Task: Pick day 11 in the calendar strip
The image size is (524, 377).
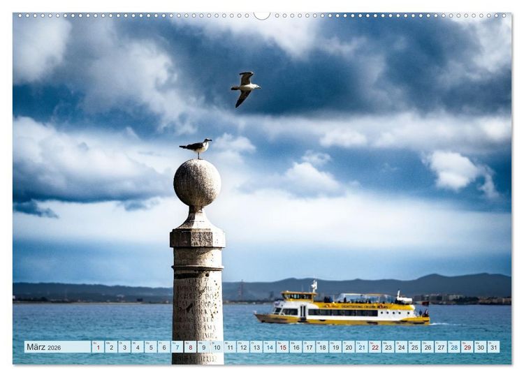Action: click(230, 347)
